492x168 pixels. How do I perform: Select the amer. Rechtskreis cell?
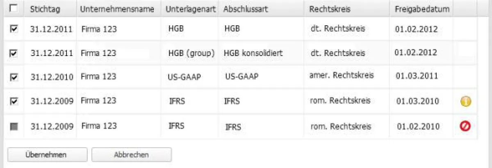[x=342, y=76]
